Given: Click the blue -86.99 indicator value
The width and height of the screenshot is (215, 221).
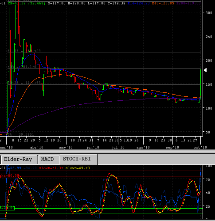Looking at the screenshot, I should click(15, 168).
